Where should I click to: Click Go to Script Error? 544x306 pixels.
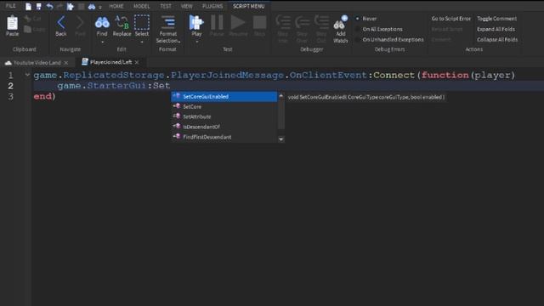[x=451, y=19]
